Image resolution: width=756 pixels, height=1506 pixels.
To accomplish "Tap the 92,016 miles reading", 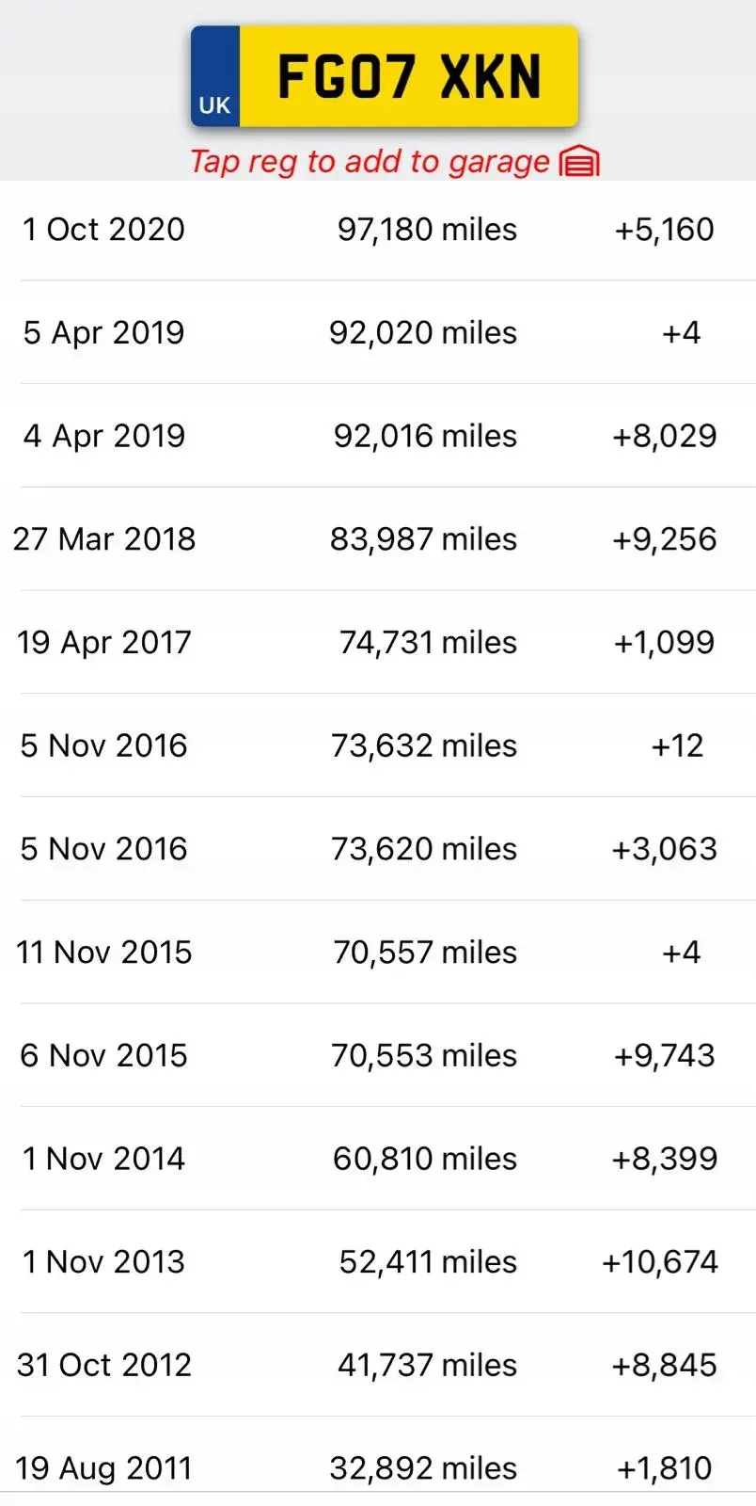I will click(425, 436).
